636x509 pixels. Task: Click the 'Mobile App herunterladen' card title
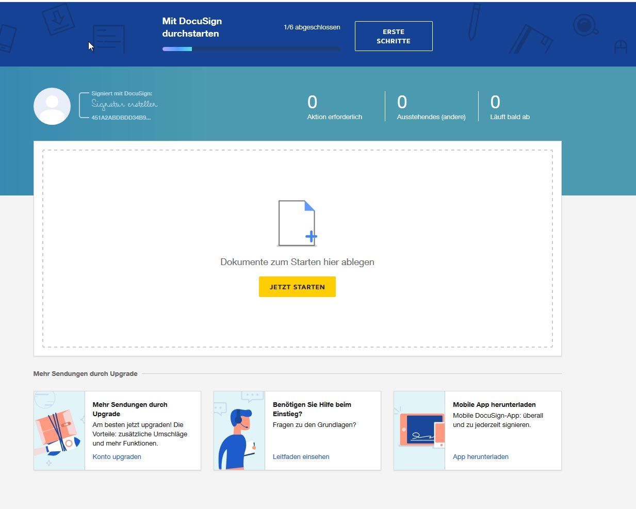click(x=494, y=404)
